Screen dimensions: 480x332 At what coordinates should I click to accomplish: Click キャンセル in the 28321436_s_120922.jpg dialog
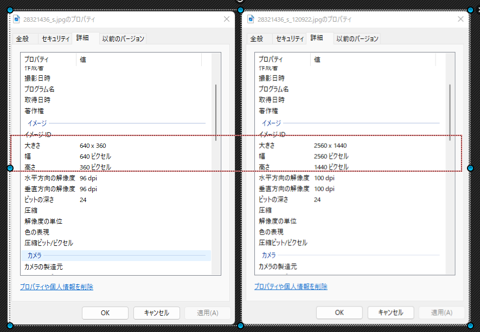click(390, 313)
